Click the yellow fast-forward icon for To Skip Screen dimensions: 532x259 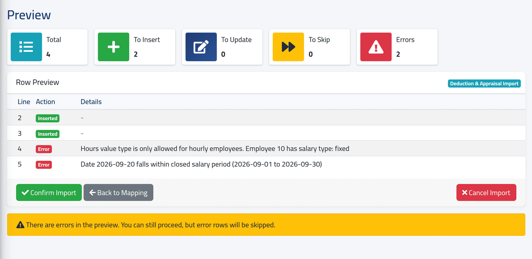[288, 47]
